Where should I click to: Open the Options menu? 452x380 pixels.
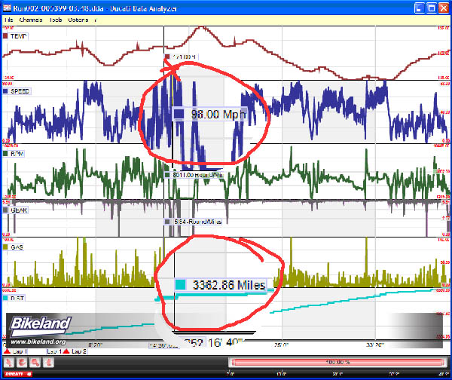tap(78, 20)
